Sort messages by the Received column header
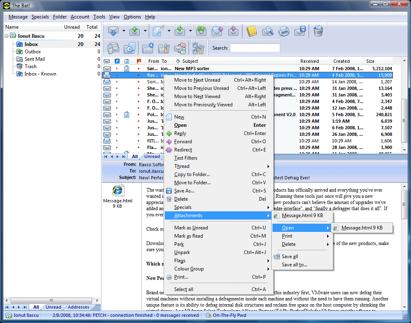 click(309, 61)
